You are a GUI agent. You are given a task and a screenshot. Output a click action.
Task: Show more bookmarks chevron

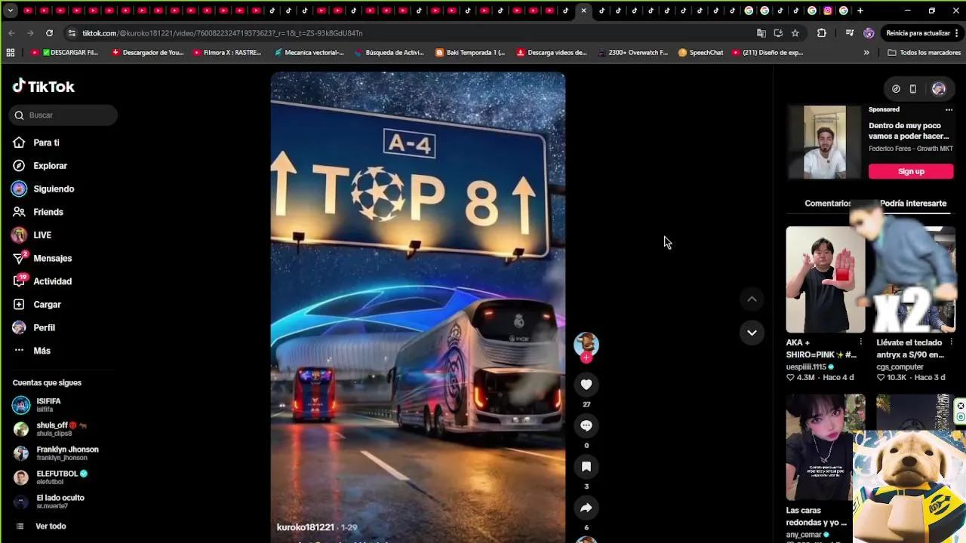click(866, 53)
